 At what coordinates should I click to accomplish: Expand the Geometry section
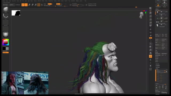tap(157, 64)
